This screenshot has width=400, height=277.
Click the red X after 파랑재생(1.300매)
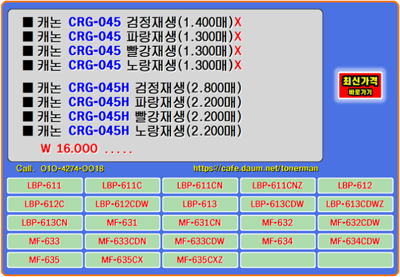[x=238, y=37]
